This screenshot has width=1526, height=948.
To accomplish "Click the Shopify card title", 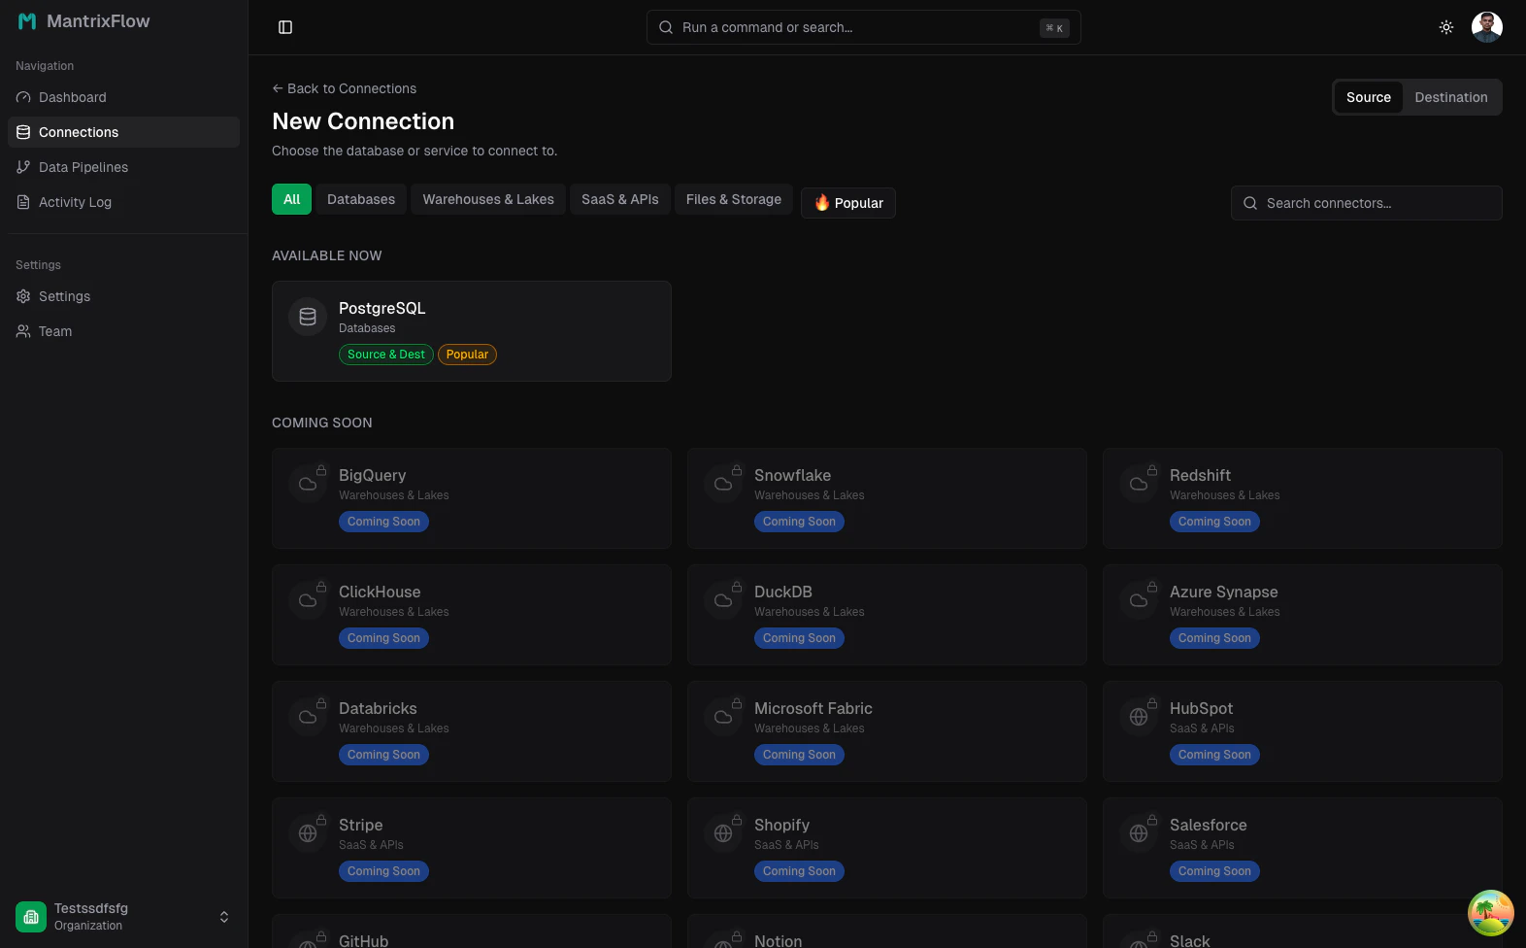I will pos(781,825).
